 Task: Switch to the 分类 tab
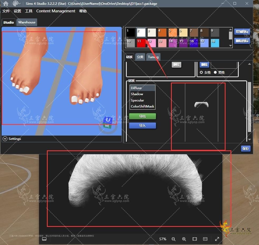coord(140,57)
